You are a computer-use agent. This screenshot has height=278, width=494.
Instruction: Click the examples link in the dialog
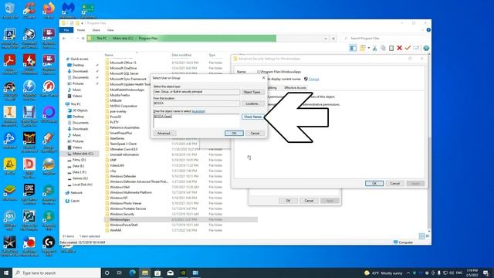coord(198,111)
